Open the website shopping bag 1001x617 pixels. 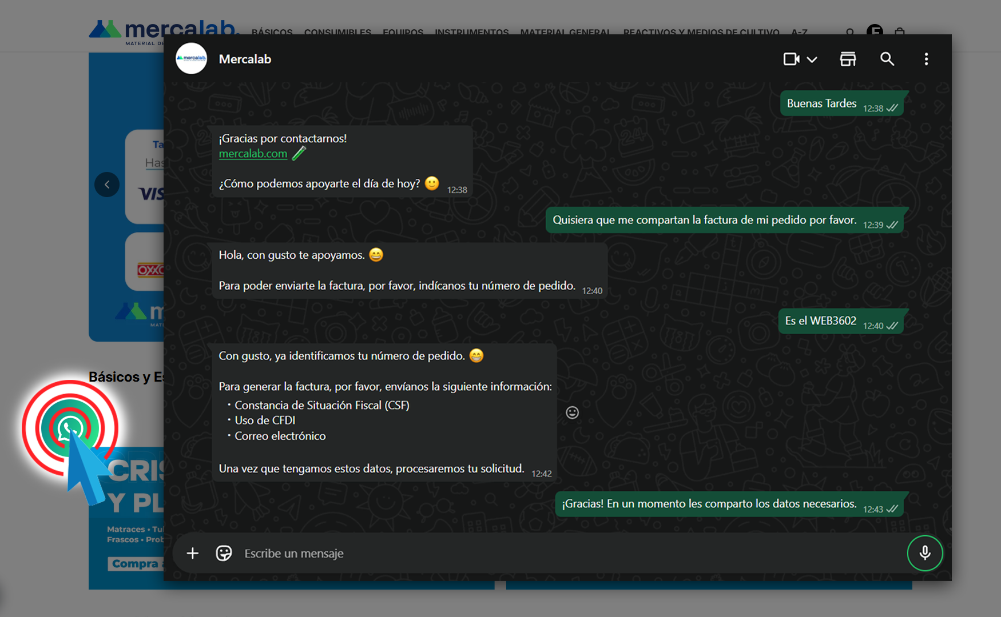coord(899,32)
